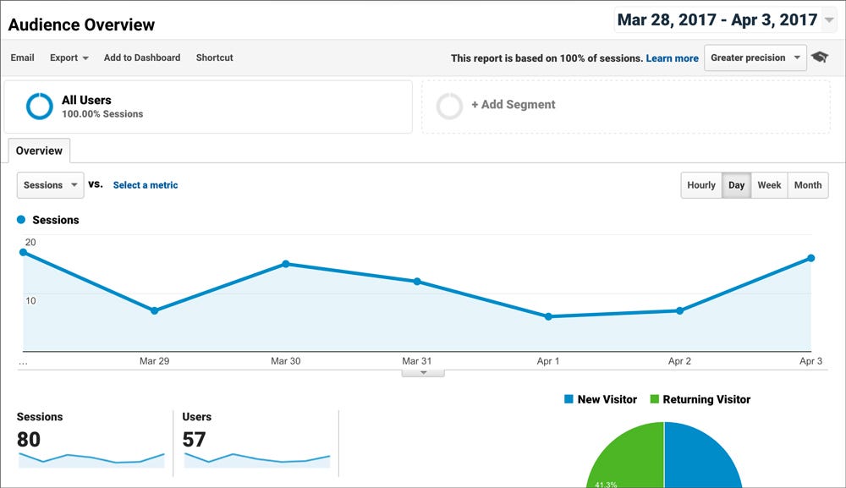Screen dimensions: 846x488
Task: Click the blue Sessions legend dot
Action: point(21,219)
